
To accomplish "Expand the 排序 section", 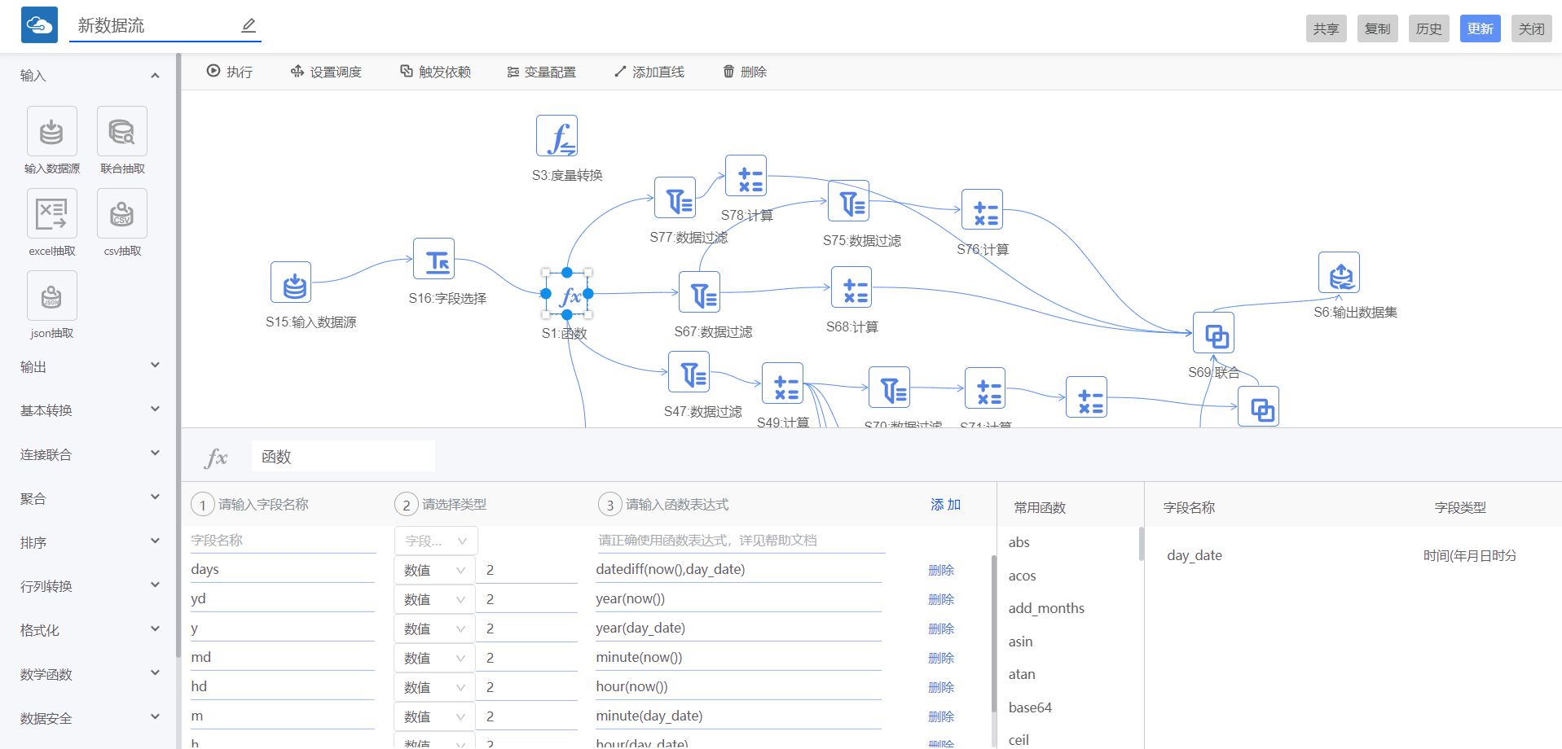I will (x=155, y=541).
